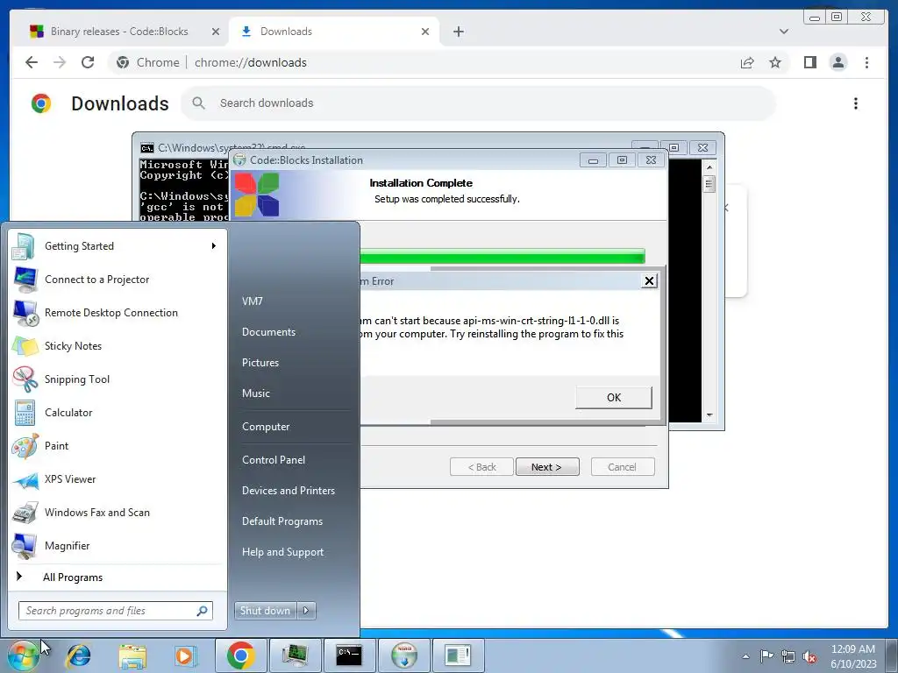Click the installation progress bar
Image resolution: width=898 pixels, height=673 pixels.
502,256
